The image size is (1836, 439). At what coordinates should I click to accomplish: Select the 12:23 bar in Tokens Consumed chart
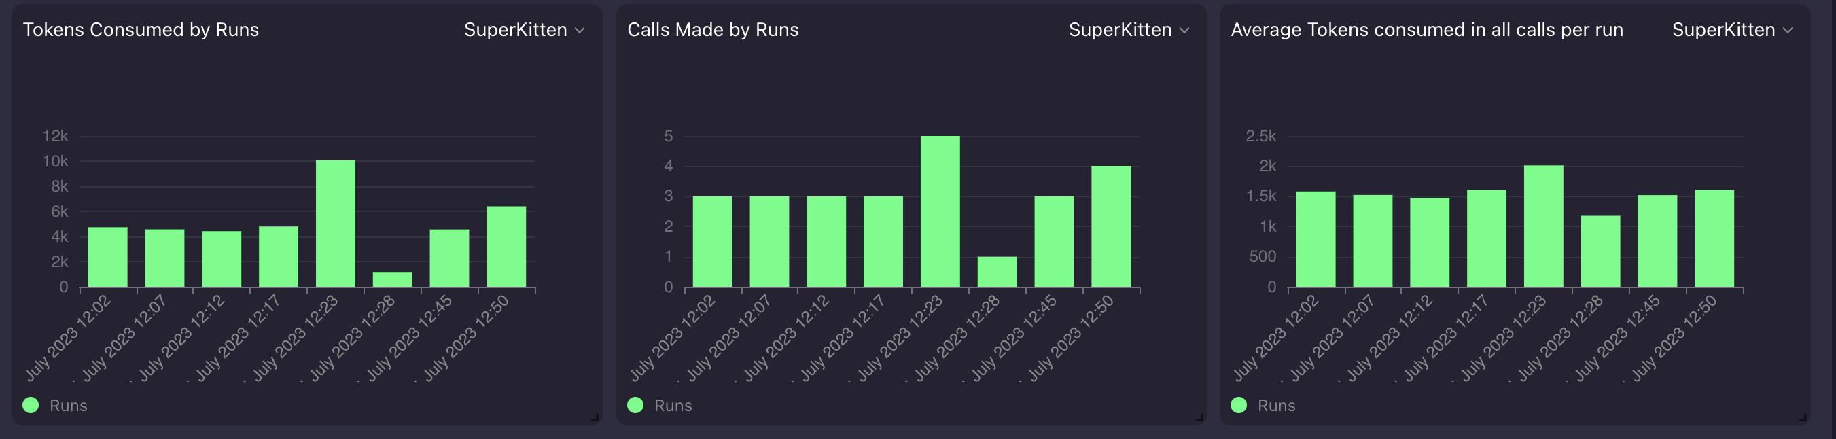[x=336, y=224]
